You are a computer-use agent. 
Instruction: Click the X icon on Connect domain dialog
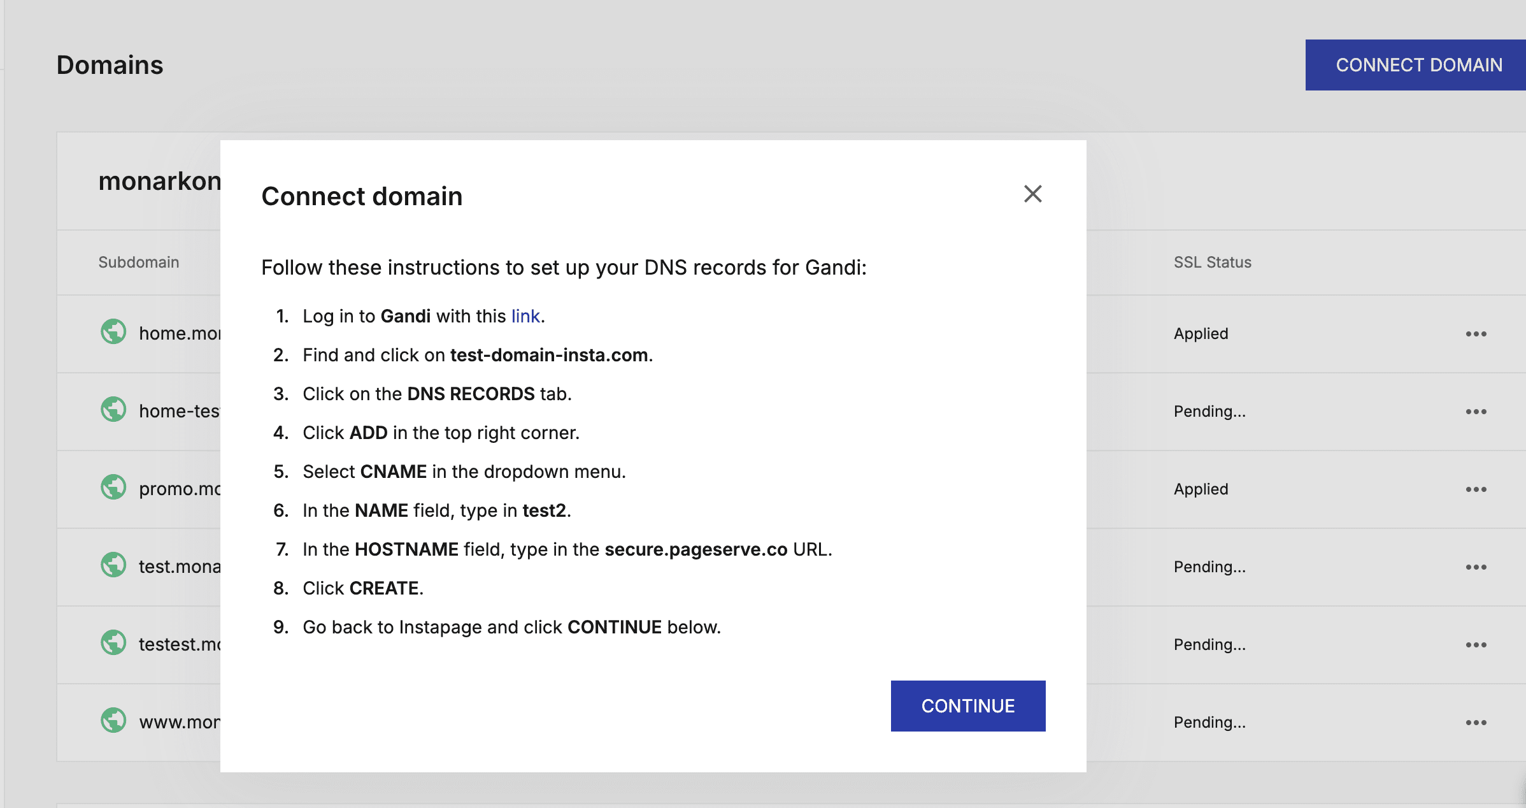(x=1033, y=194)
